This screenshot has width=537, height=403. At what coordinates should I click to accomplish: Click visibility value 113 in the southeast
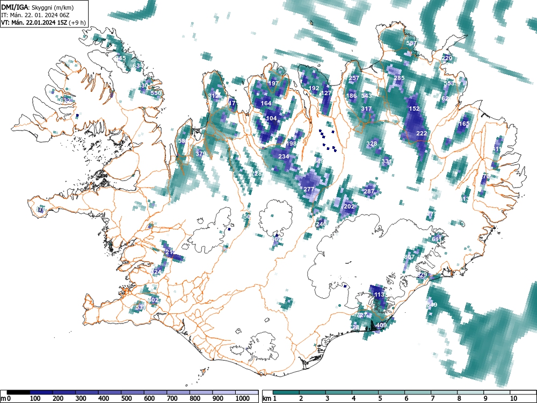tap(379, 294)
